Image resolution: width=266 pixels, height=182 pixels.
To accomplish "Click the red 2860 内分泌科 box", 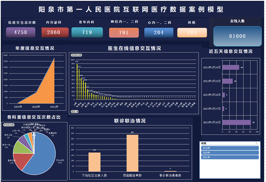I will [53, 32].
